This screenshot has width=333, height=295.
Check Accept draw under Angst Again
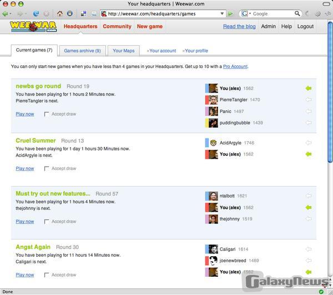point(47,275)
